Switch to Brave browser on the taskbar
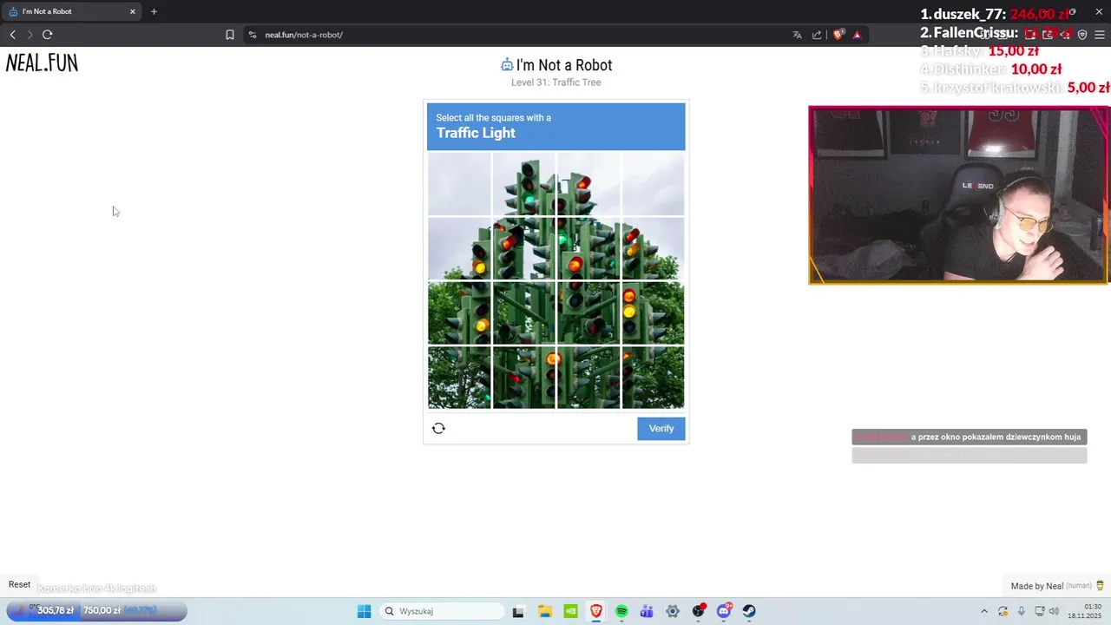1111x625 pixels. click(x=596, y=611)
